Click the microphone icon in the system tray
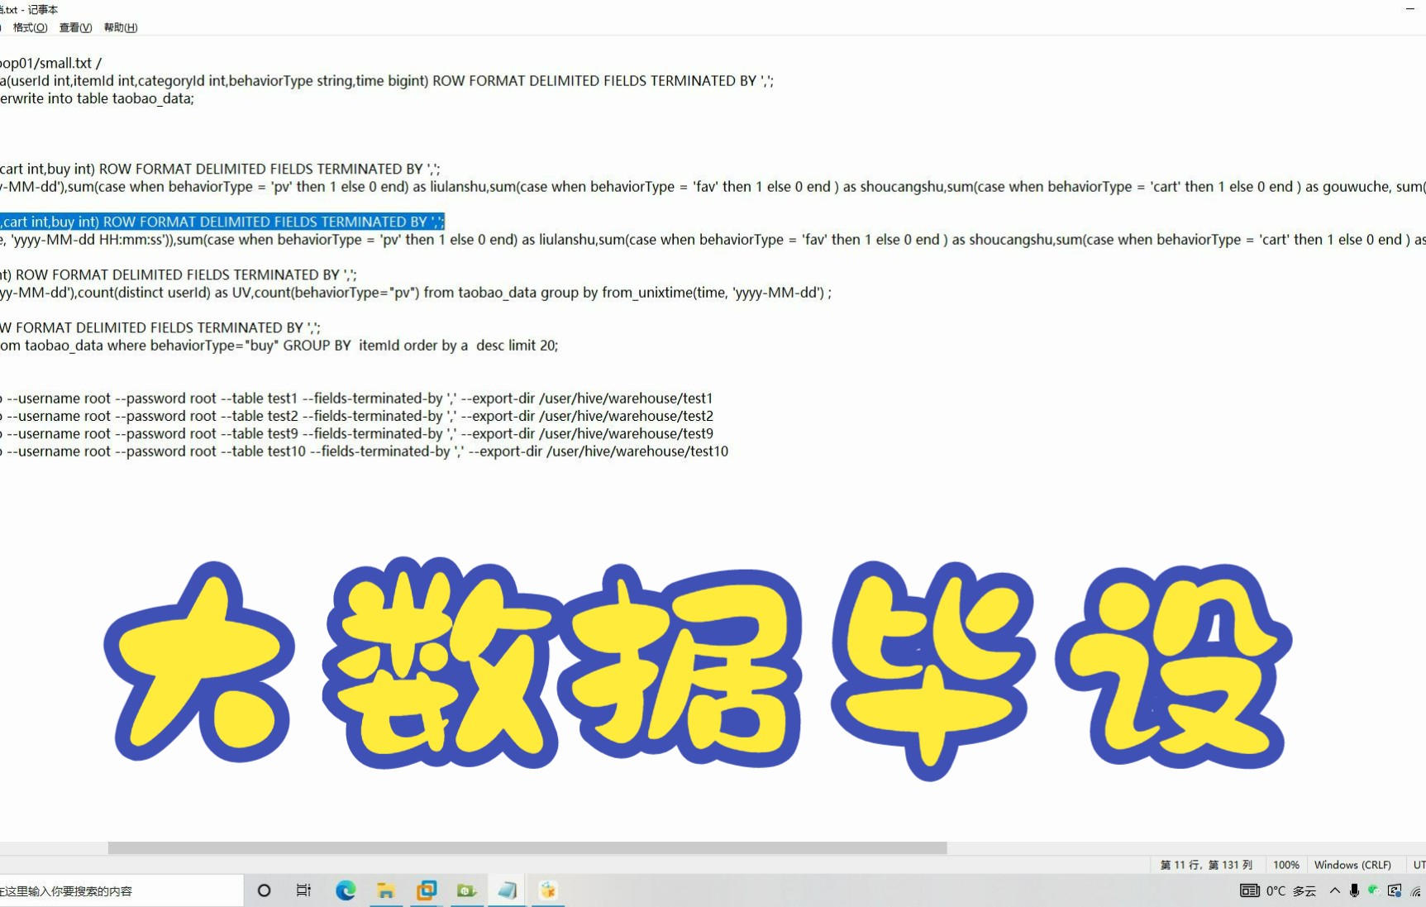The height and width of the screenshot is (907, 1426). [1353, 890]
